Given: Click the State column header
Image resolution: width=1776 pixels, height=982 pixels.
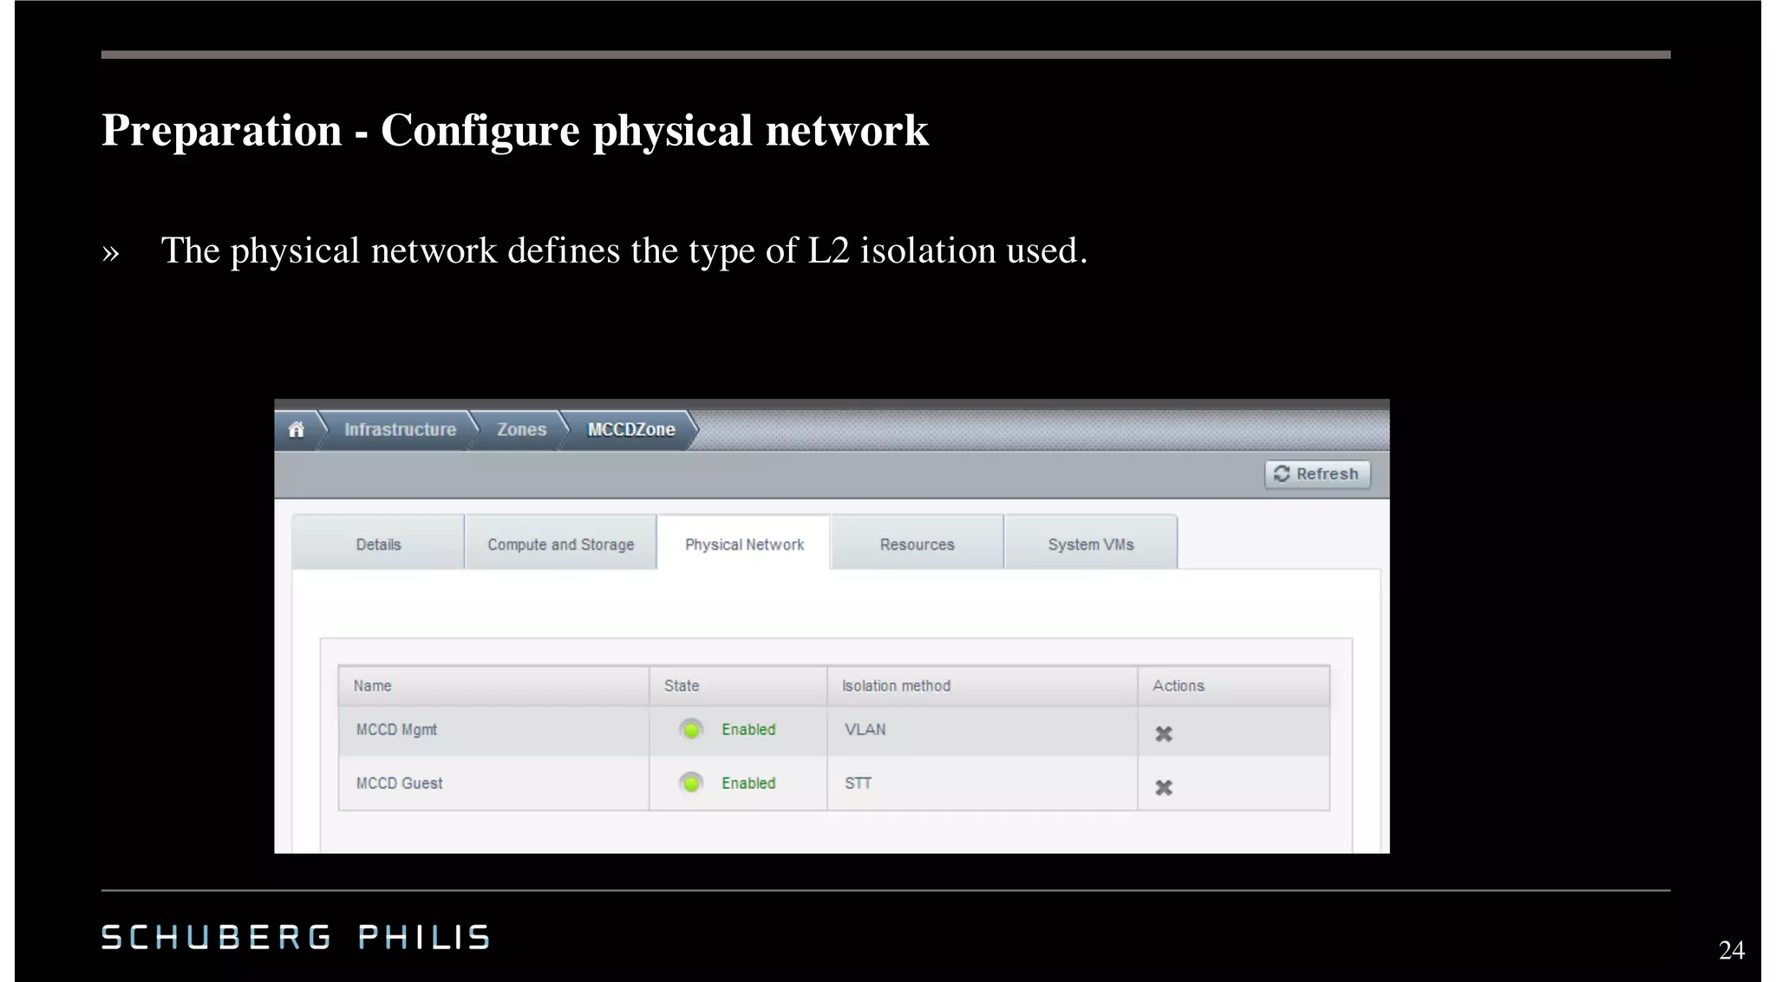Looking at the screenshot, I should pos(738,686).
